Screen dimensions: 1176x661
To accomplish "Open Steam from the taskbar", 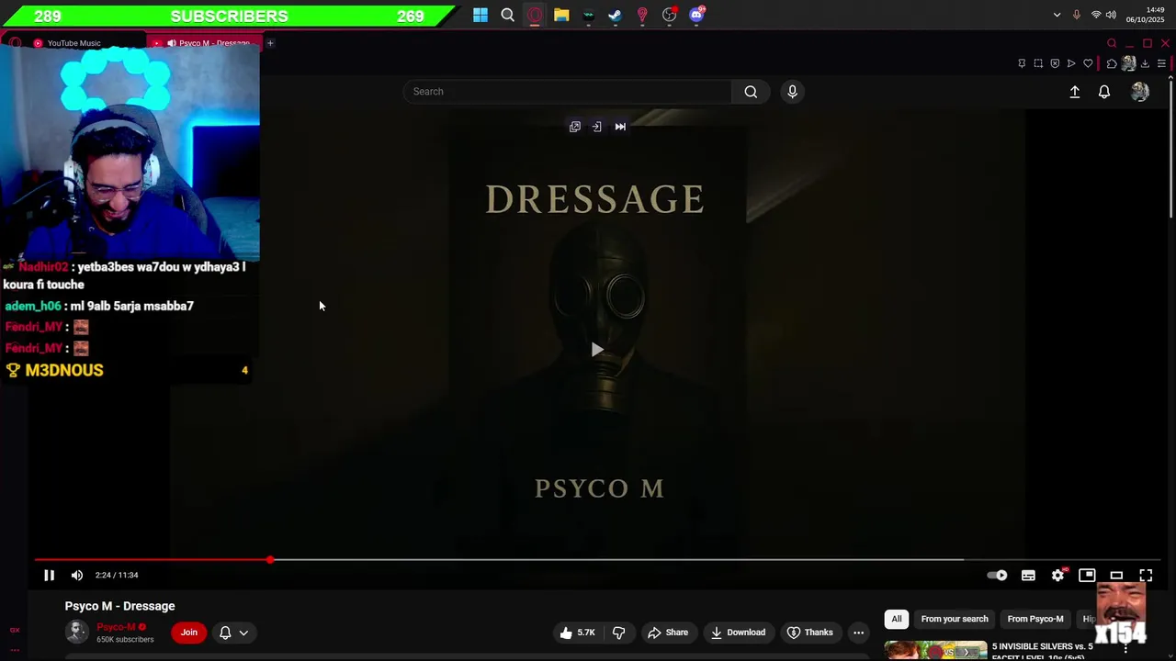I will pyautogui.click(x=616, y=15).
